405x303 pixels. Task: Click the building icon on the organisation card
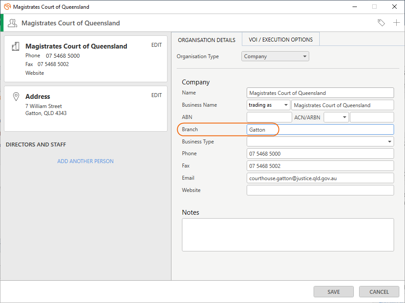pos(15,46)
